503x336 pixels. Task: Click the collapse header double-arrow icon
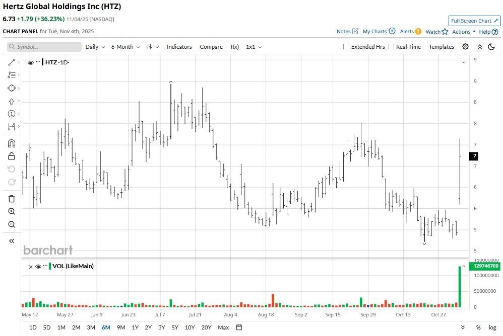pos(480,47)
